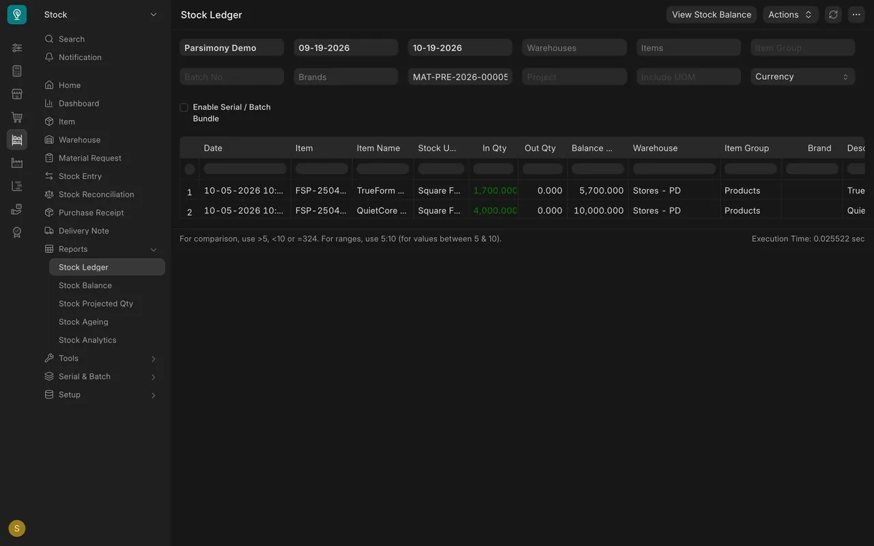Open the storefront selling icon in left rail
Image resolution: width=874 pixels, height=546 pixels.
pos(17,94)
